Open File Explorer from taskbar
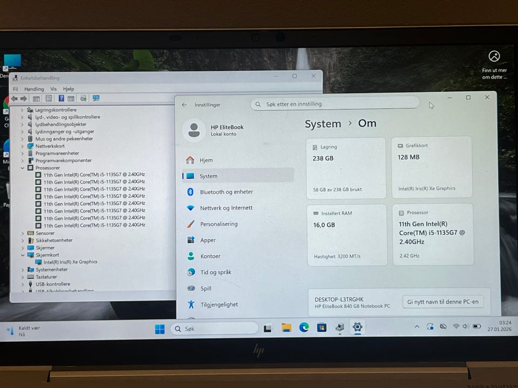Image resolution: width=518 pixels, height=388 pixels. point(286,328)
